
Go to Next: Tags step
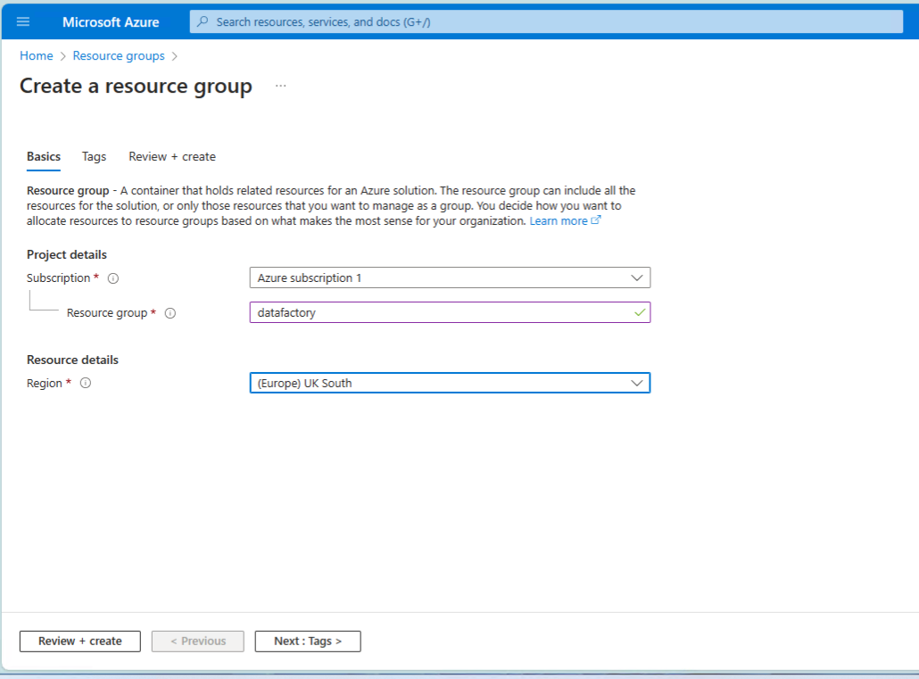coord(308,641)
